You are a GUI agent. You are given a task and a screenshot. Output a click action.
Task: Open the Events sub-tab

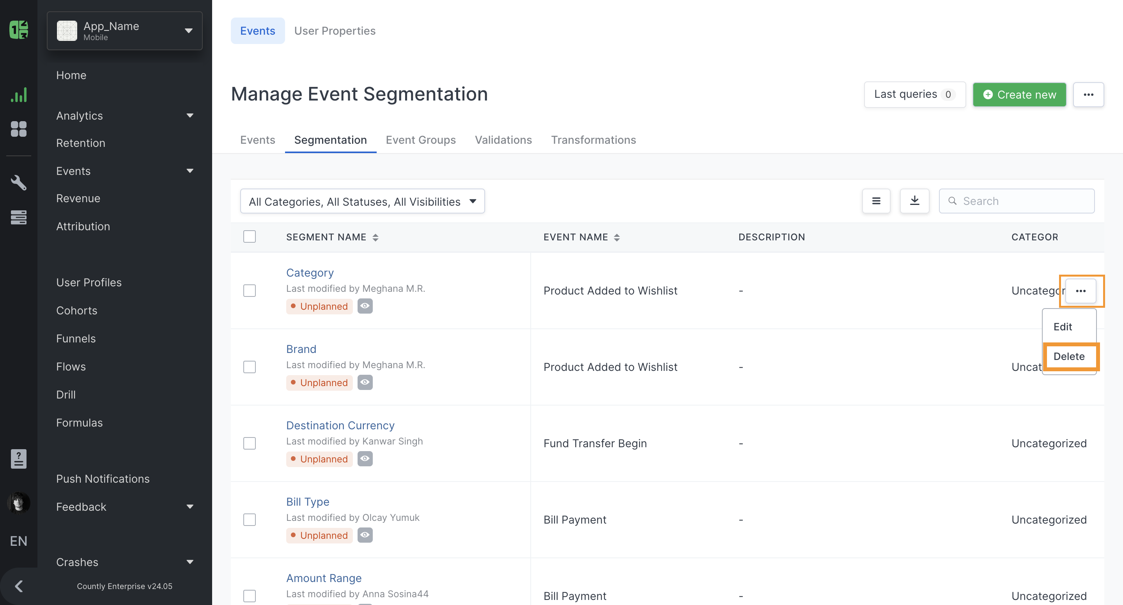pyautogui.click(x=258, y=140)
